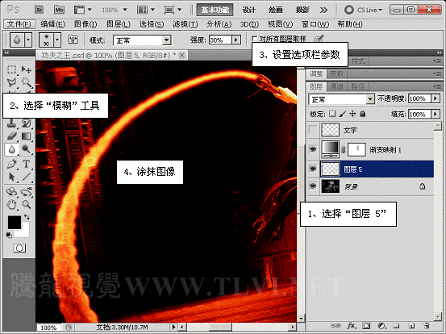This screenshot has height=334, width=446.
Task: Click the link layers icon below the layers list
Action: (336, 326)
